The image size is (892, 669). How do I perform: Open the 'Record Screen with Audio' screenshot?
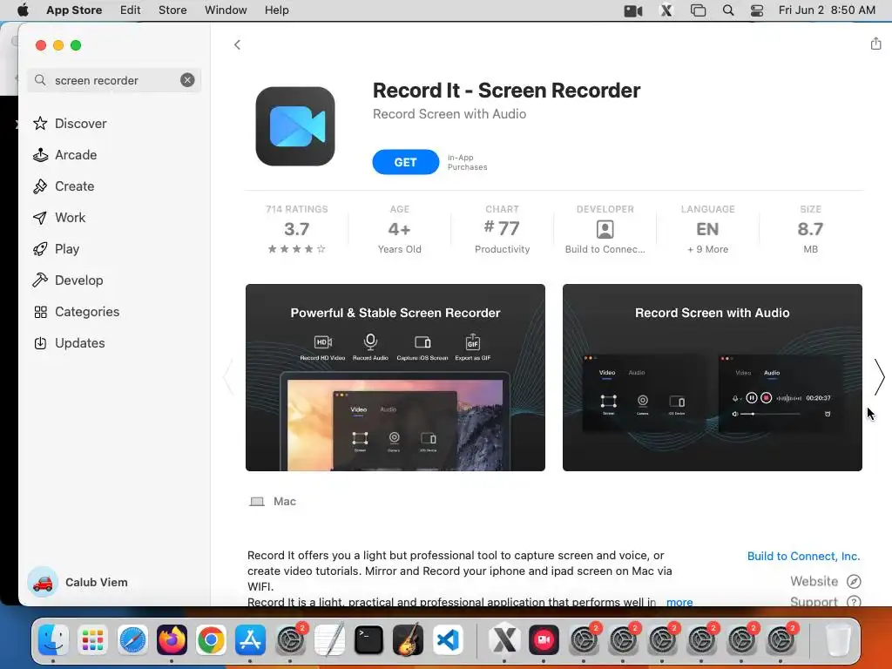(713, 377)
